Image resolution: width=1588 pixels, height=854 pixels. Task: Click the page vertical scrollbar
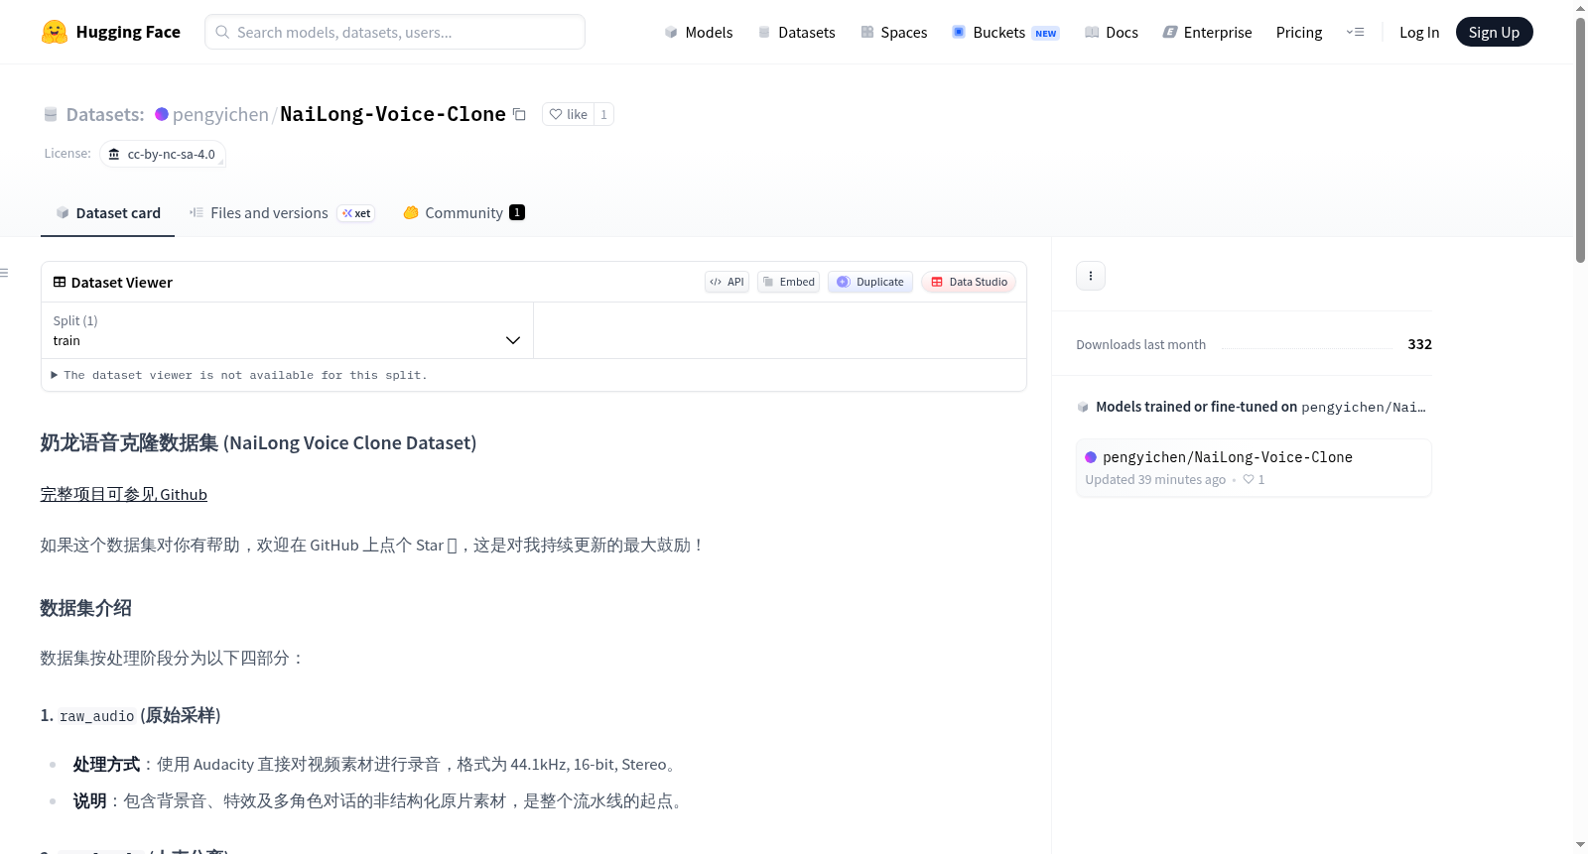point(1580,140)
